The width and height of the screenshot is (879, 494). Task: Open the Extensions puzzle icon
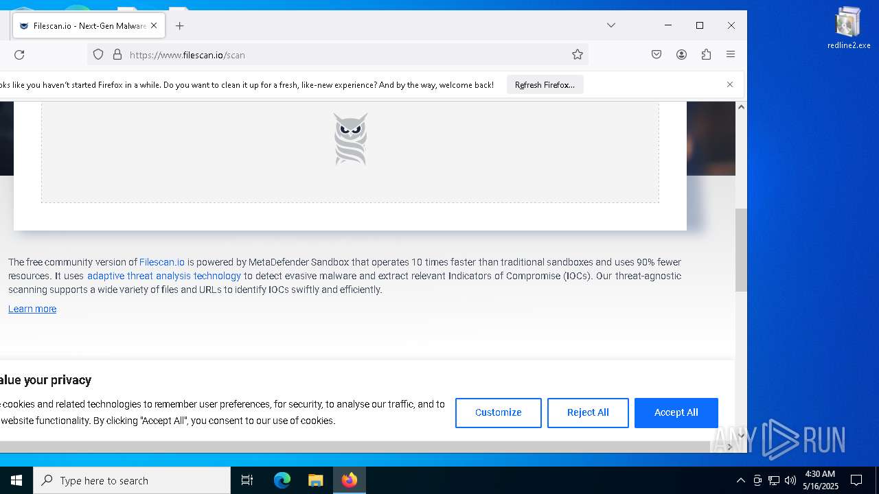pyautogui.click(x=706, y=55)
